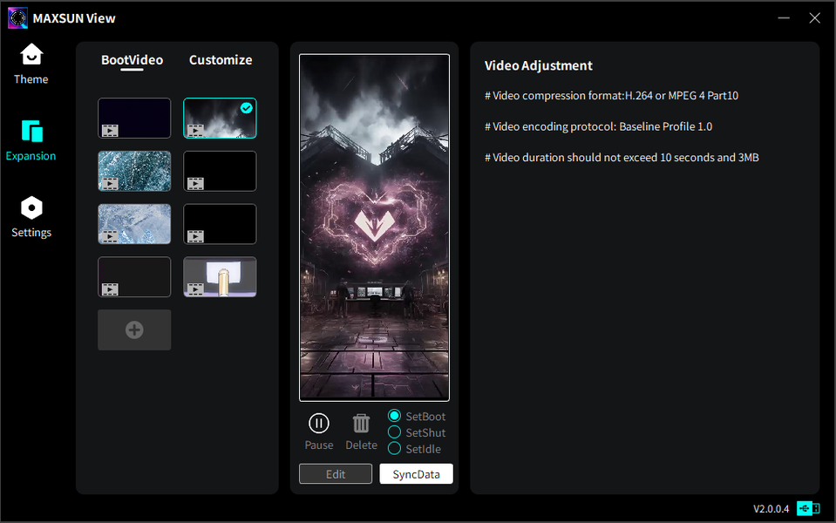
Task: Delete the selected video with trash icon
Action: click(x=361, y=431)
